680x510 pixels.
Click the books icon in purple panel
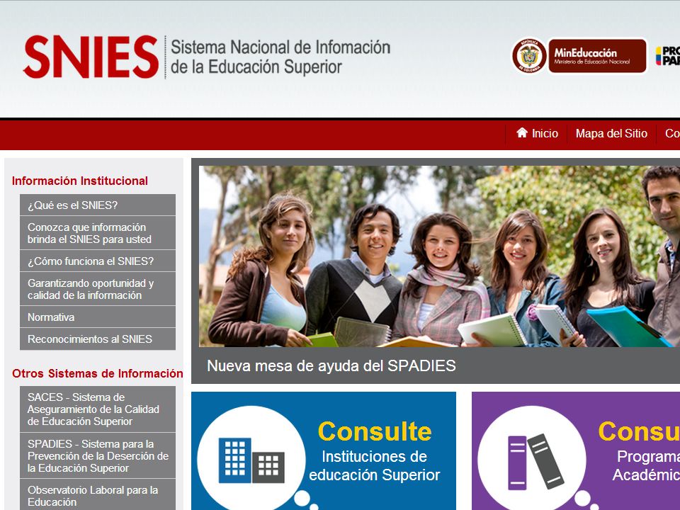tap(536, 462)
